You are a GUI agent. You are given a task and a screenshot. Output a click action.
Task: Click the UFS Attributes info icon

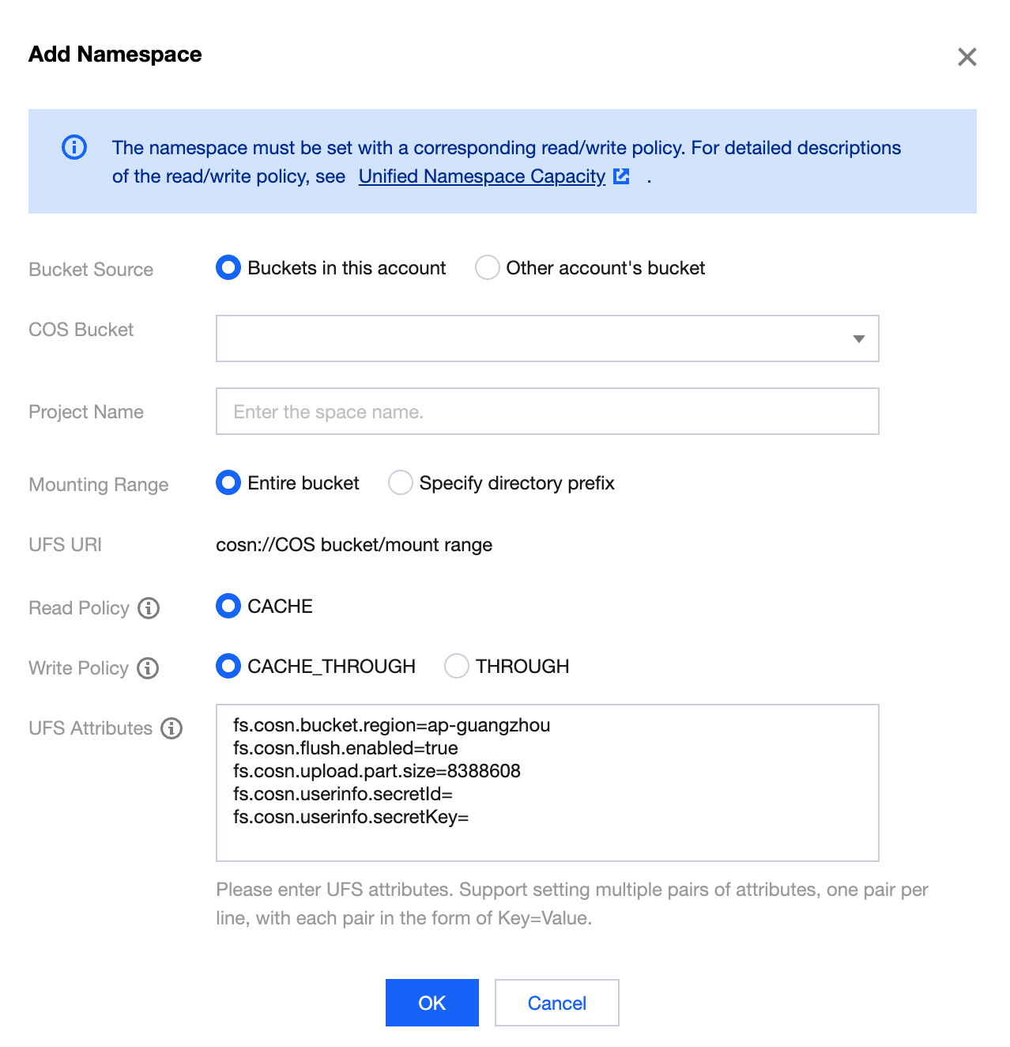tap(171, 728)
